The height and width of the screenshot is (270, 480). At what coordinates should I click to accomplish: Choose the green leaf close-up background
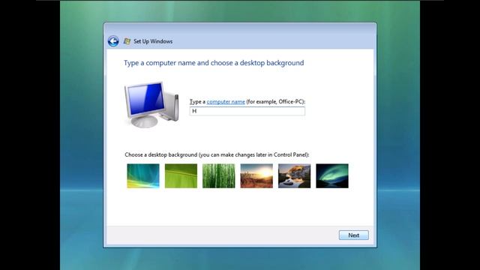coord(181,175)
